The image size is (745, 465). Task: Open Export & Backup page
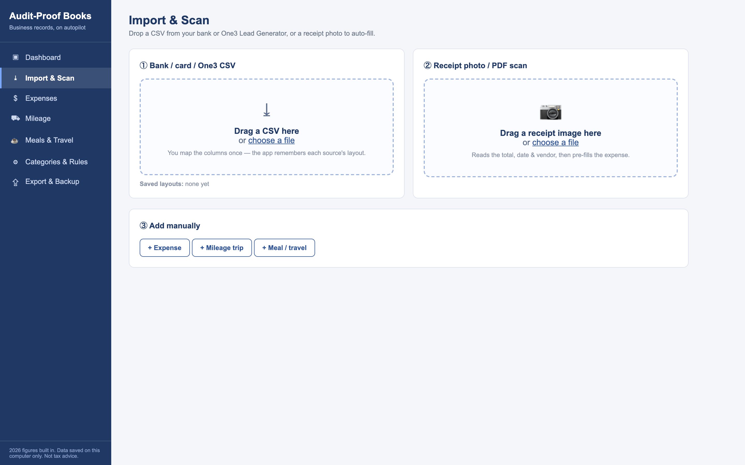pyautogui.click(x=56, y=181)
